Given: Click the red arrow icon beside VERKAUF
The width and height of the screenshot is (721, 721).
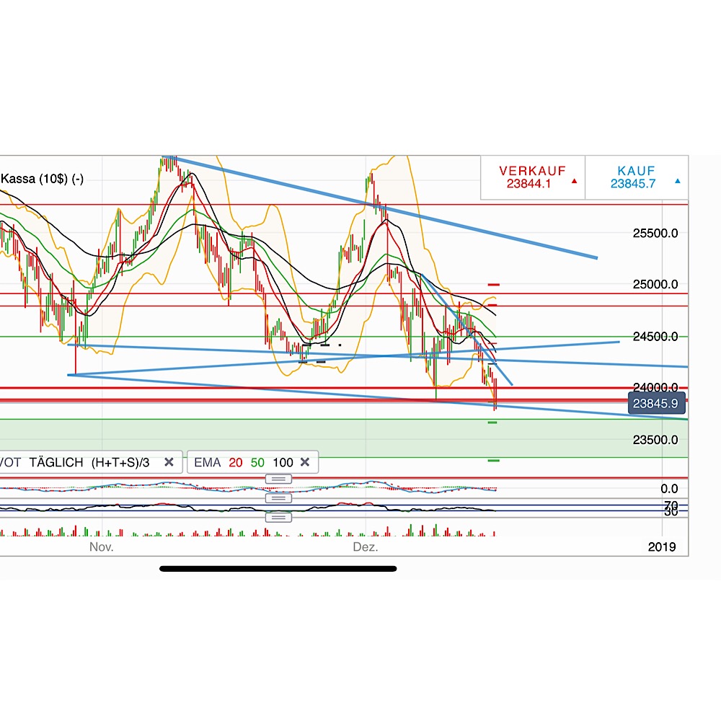Looking at the screenshot, I should (573, 180).
